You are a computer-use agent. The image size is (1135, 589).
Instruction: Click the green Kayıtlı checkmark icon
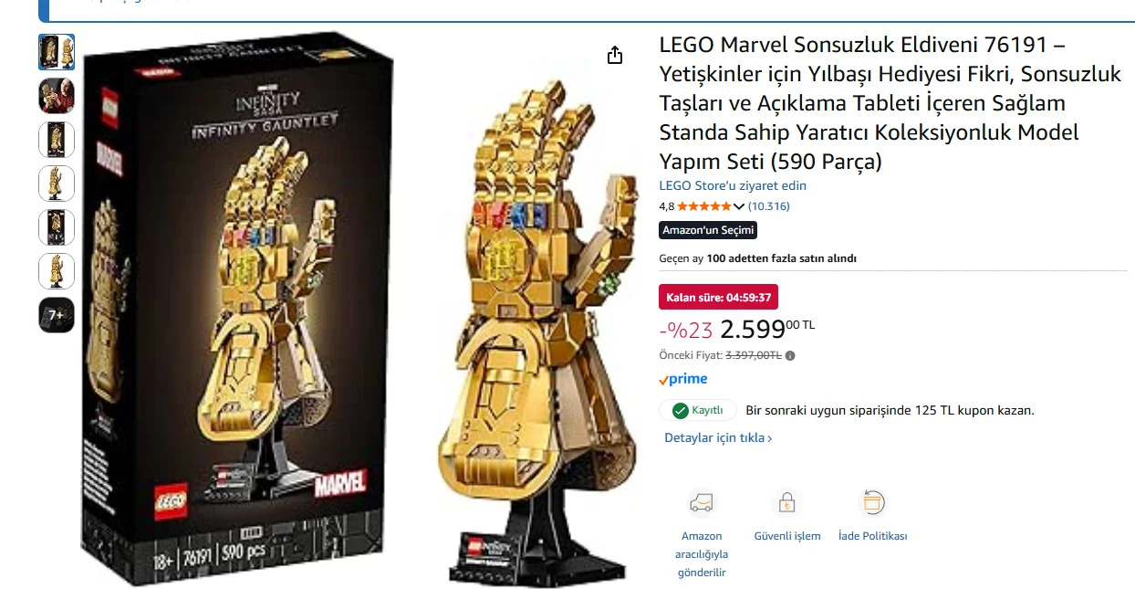click(x=680, y=410)
